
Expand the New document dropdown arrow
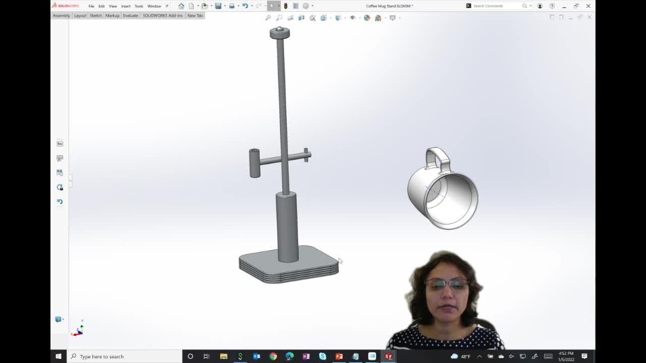point(198,6)
